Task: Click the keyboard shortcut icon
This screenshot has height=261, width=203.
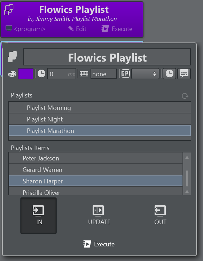Action: point(84,74)
